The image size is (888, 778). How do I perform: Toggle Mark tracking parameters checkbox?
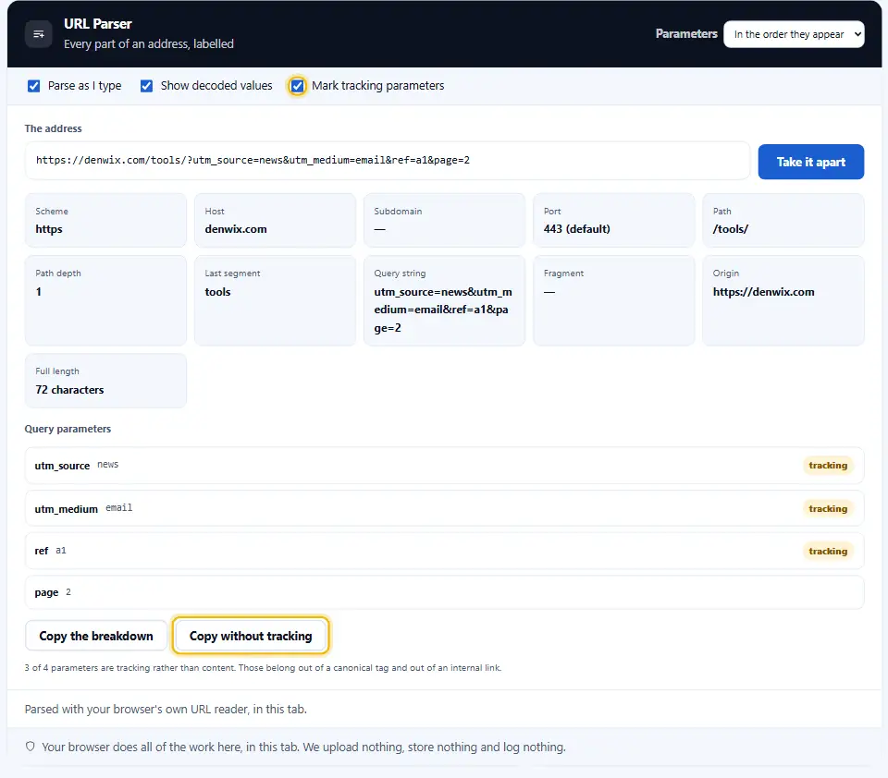pos(297,86)
